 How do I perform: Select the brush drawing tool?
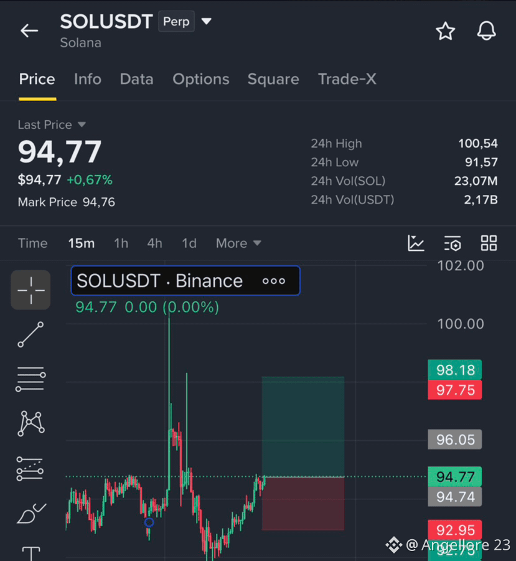pyautogui.click(x=32, y=514)
